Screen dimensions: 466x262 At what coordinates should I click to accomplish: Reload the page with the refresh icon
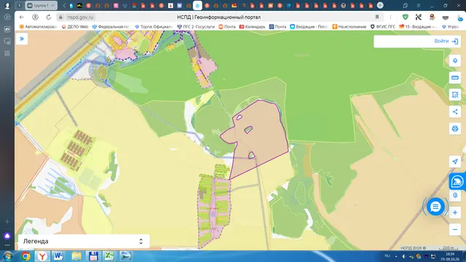pyautogui.click(x=49, y=17)
